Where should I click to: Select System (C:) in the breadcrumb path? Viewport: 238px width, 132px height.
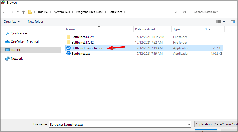pyautogui.click(x=62, y=12)
